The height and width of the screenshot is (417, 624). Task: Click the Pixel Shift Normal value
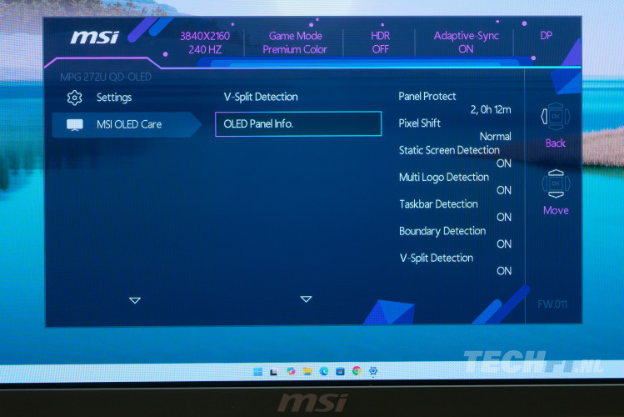495,137
